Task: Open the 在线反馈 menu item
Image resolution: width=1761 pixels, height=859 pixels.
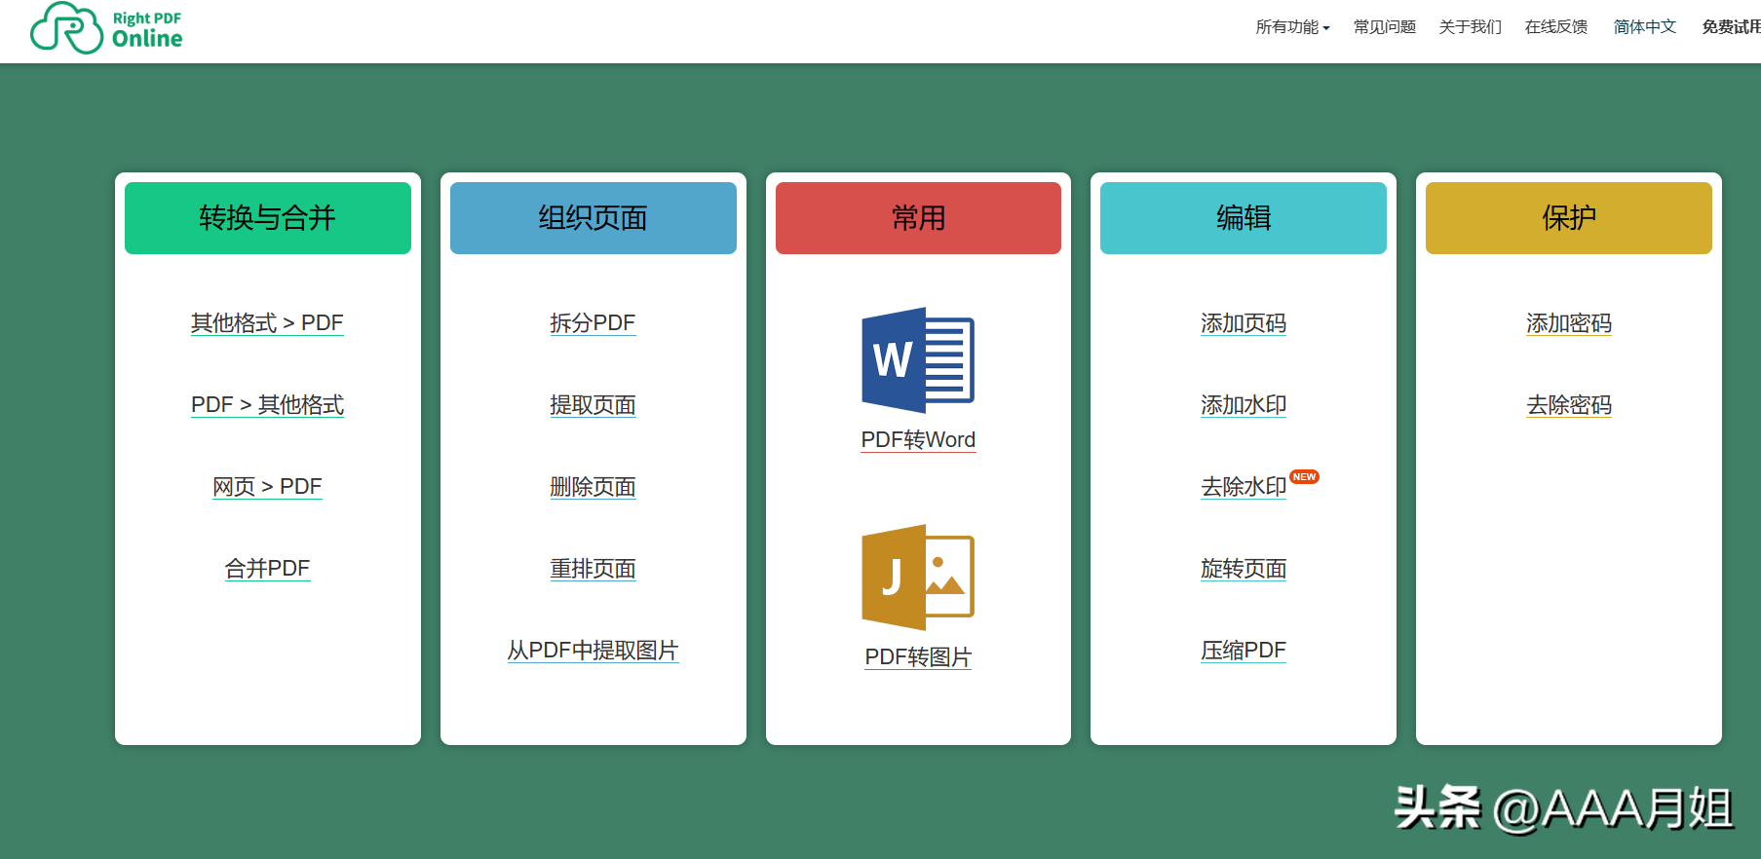Action: tap(1556, 27)
